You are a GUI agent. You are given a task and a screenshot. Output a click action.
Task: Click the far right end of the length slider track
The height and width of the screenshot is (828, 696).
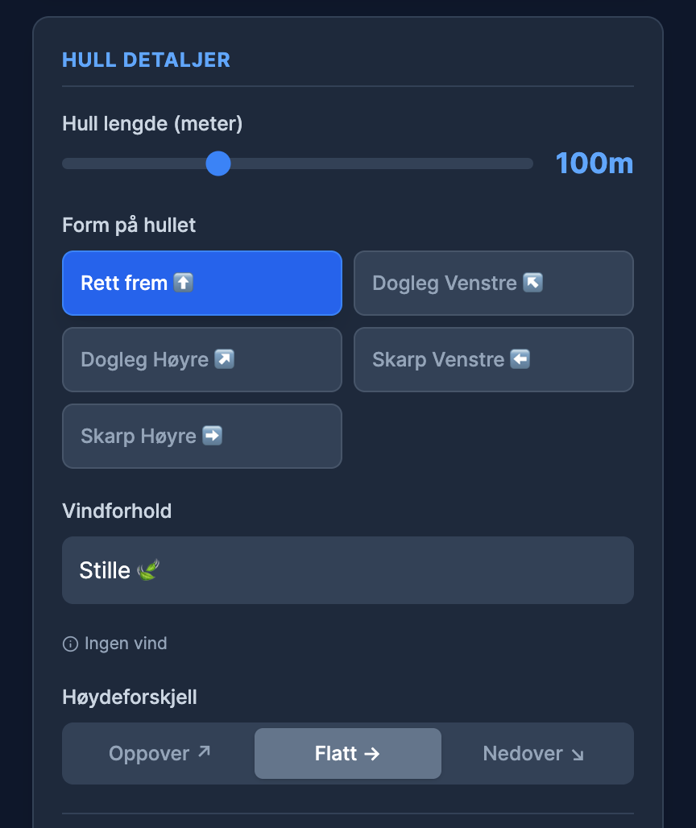(x=528, y=164)
